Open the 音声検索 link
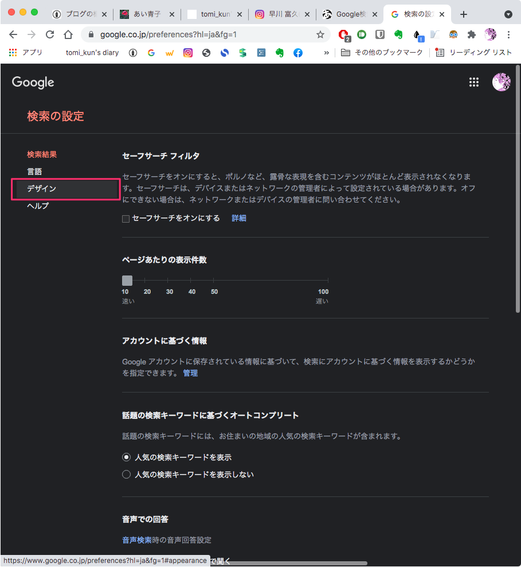Screen dimensions: 521x567 [x=137, y=540]
